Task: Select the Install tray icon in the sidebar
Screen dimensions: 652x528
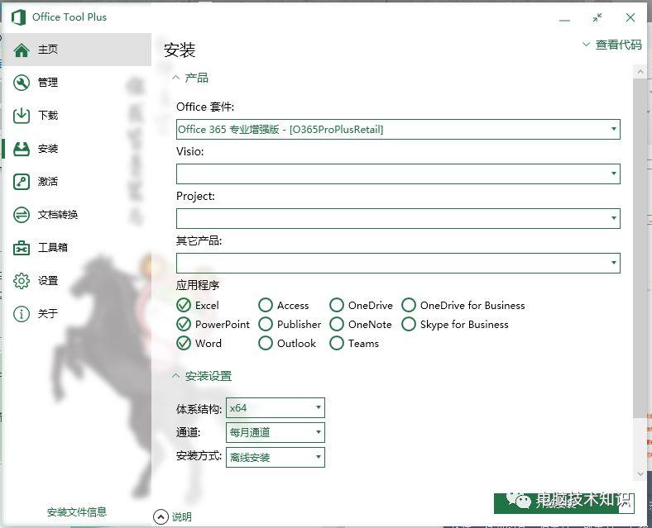Action: (x=22, y=149)
